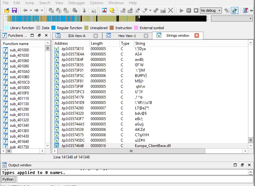
Task: Click the string style 's' plus icon
Action: (x=144, y=10)
